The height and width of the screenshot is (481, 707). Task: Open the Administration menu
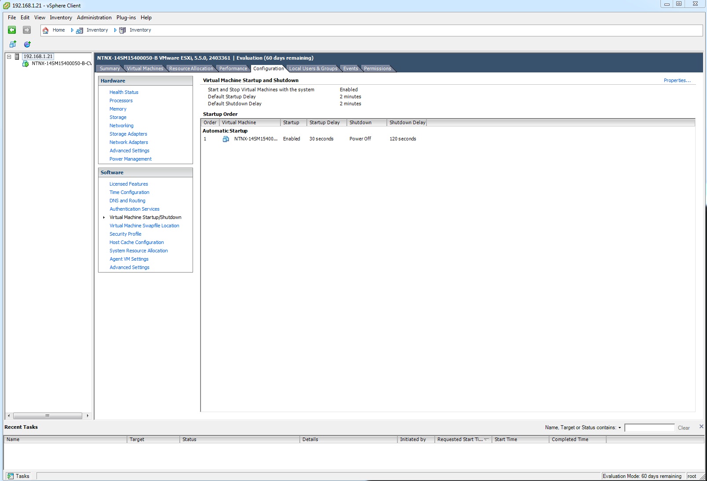coord(94,18)
